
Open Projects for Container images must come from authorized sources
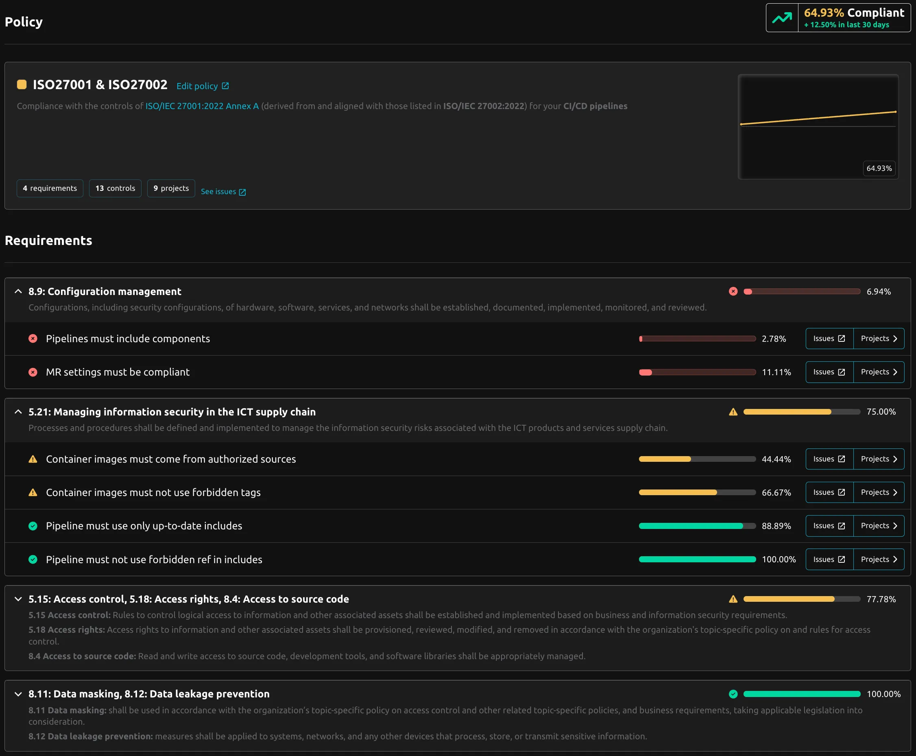tap(878, 459)
